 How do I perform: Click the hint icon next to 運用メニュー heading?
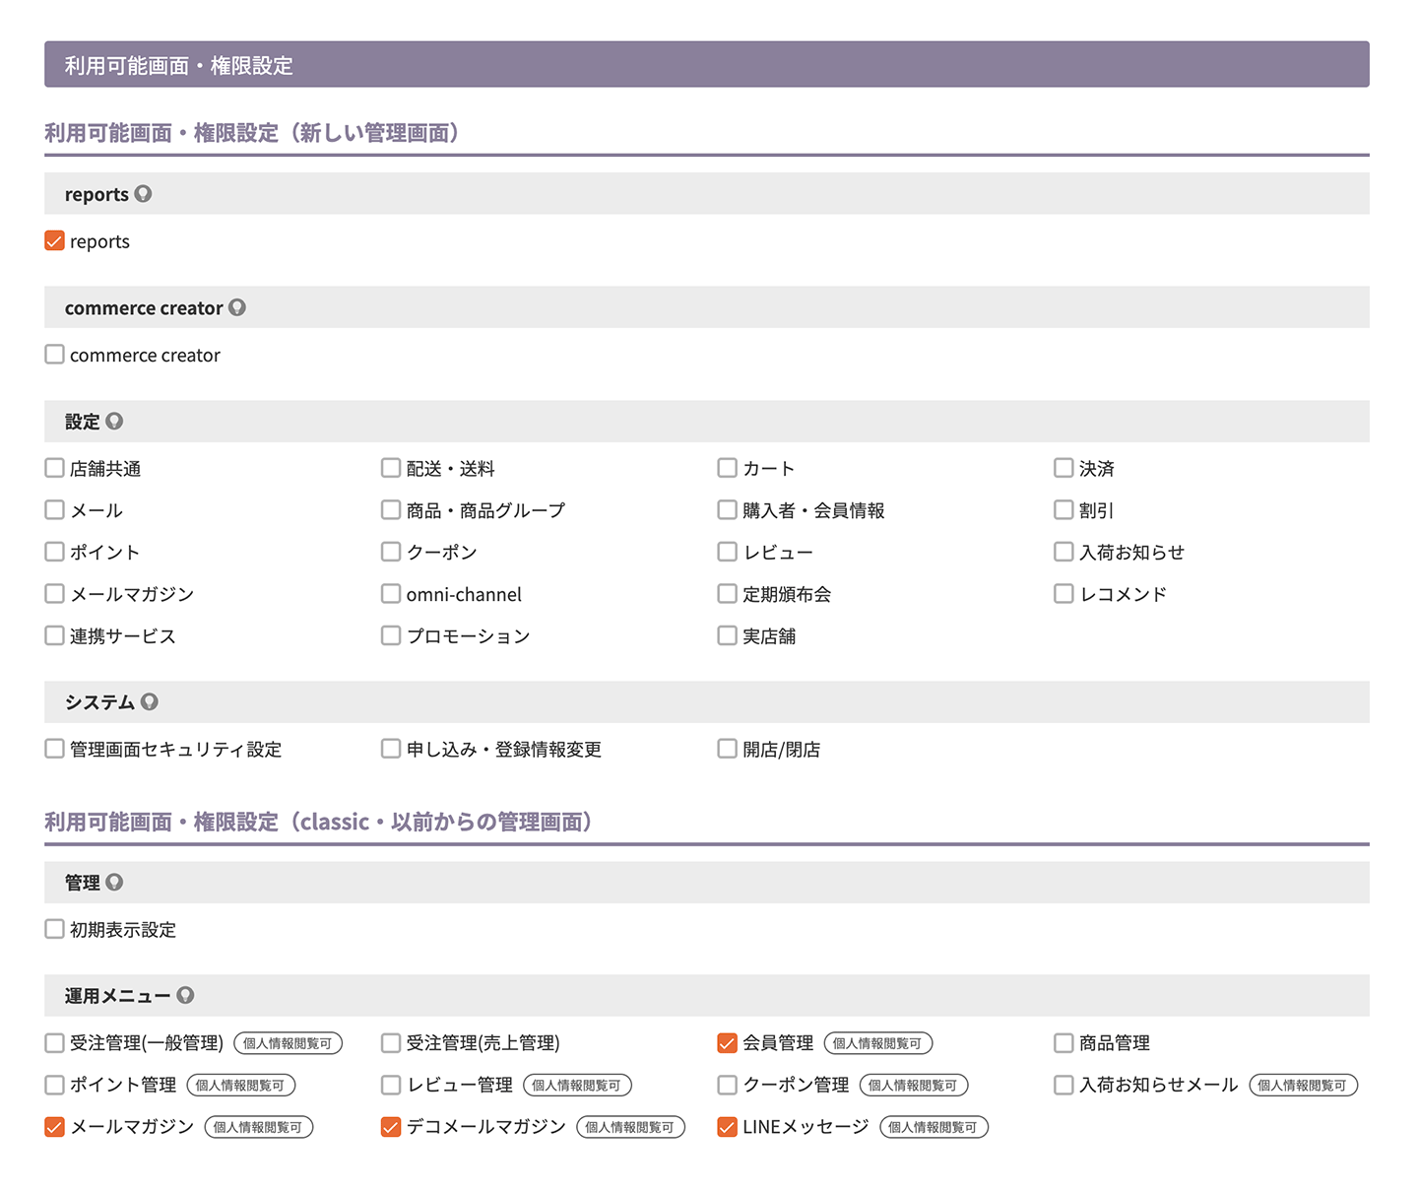click(x=185, y=996)
